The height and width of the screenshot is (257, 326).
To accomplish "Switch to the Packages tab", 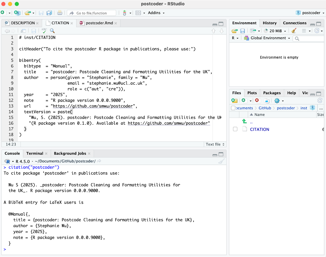I will [x=272, y=93].
